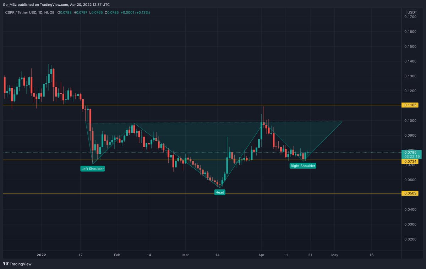
Task: Click the Mar label on time axis
Action: click(186, 255)
